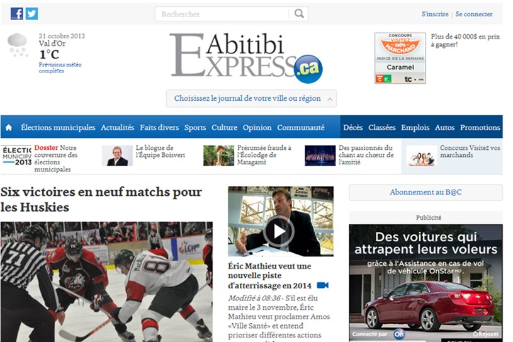Play the Éric Mathieu video
Image resolution: width=513 pixels, height=342 pixels.
point(279,231)
